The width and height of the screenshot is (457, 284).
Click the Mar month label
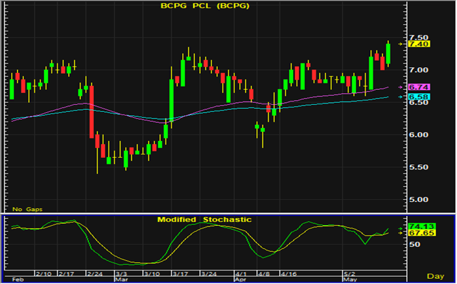click(121, 279)
